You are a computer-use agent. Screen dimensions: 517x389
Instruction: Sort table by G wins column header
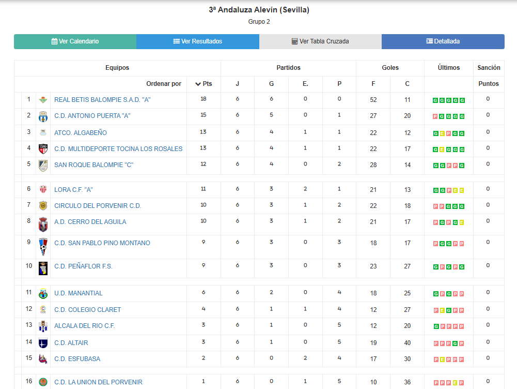tap(271, 84)
